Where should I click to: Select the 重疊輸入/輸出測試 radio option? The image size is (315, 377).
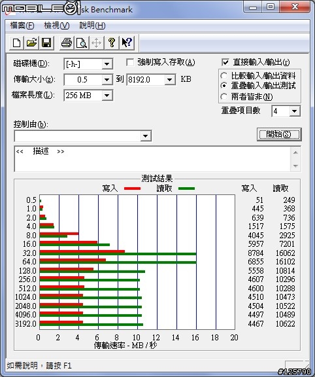(x=224, y=86)
